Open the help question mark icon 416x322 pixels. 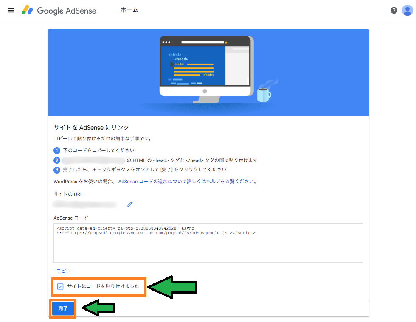coord(394,10)
